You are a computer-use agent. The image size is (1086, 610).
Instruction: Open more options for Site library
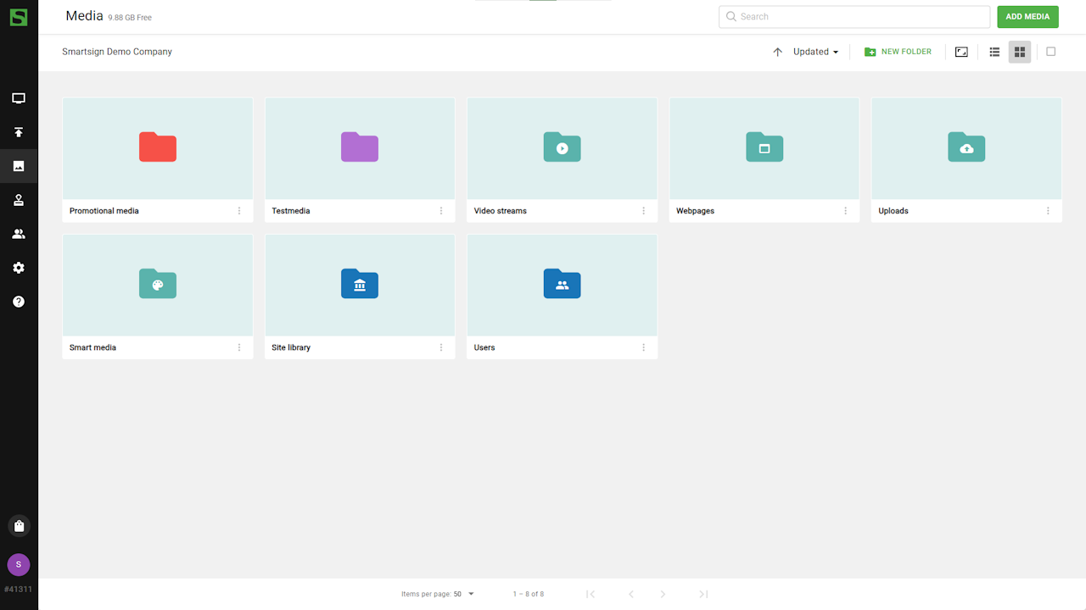[441, 347]
